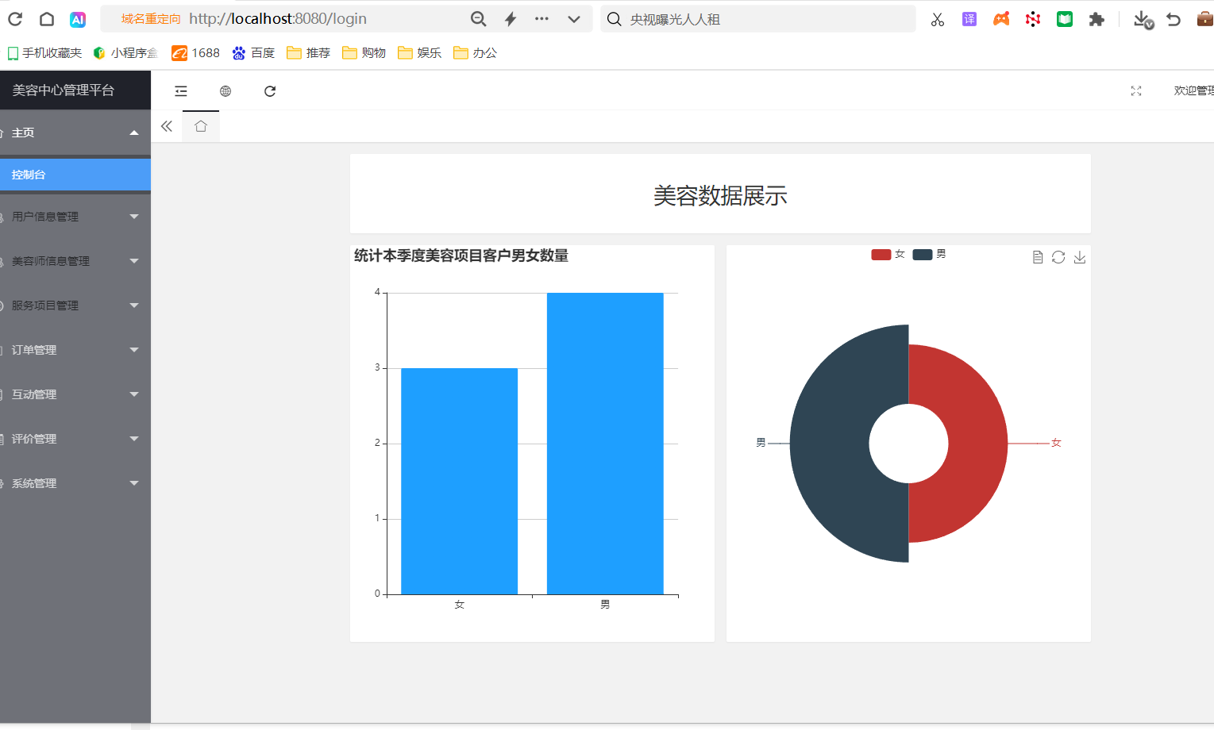
Task: Open the chart data view icon
Action: (x=1037, y=257)
